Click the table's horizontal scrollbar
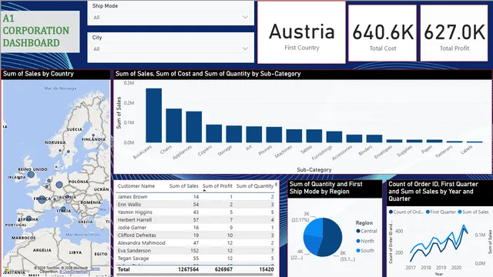The image size is (493, 277). pos(196,275)
